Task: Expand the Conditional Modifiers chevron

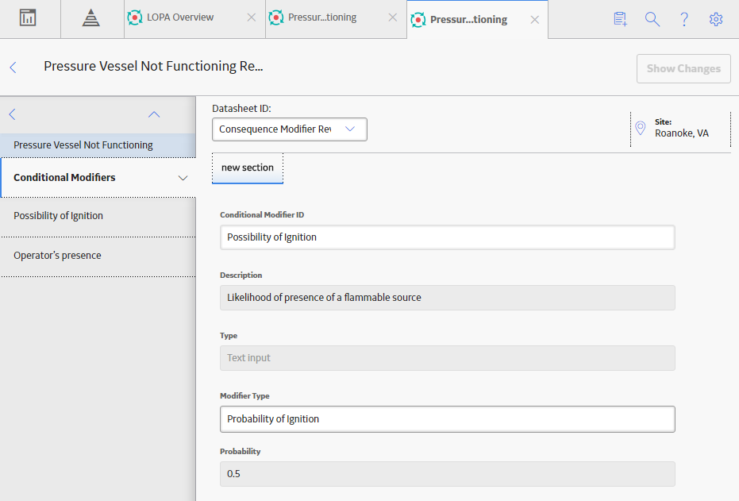Action: click(183, 178)
